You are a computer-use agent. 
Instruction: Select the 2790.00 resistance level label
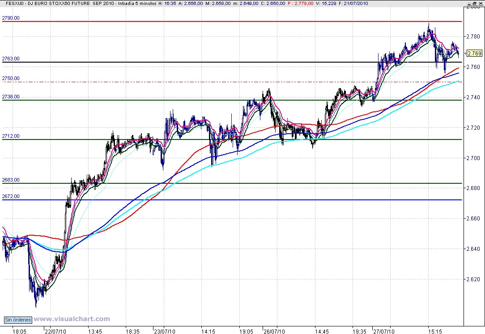(x=11, y=18)
